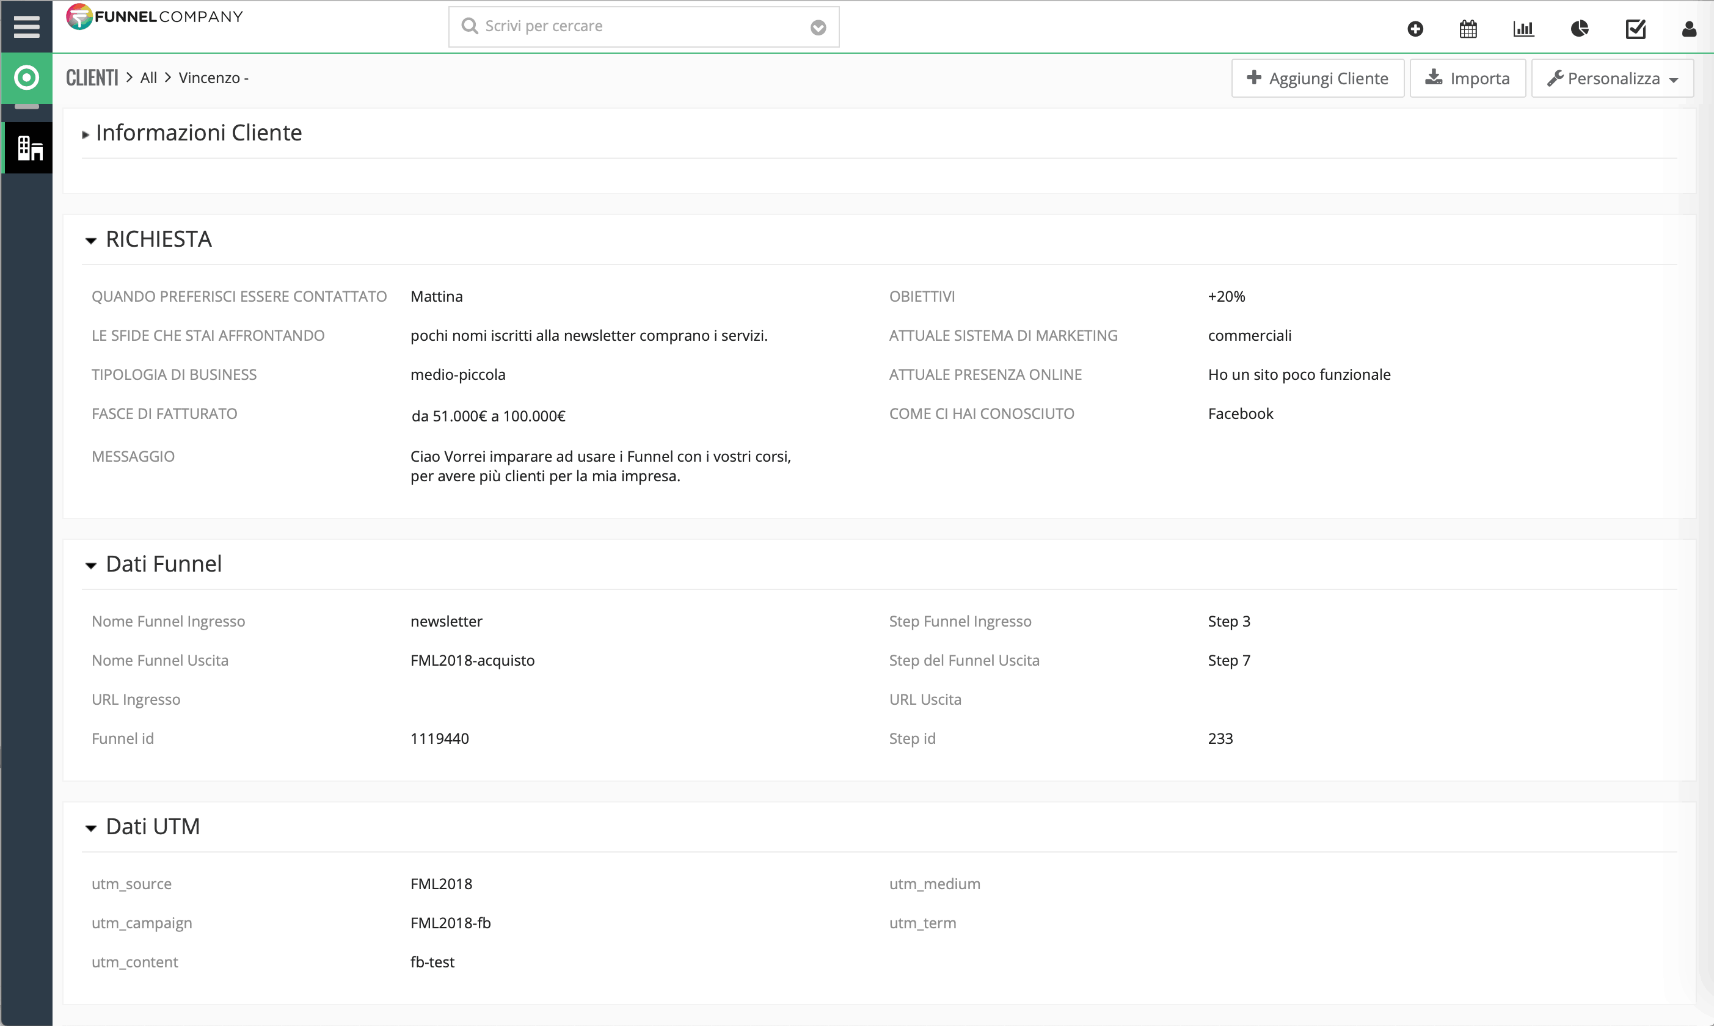
Task: Click the 'FML2018-acquisto' funnel uscita value
Action: [x=472, y=660]
